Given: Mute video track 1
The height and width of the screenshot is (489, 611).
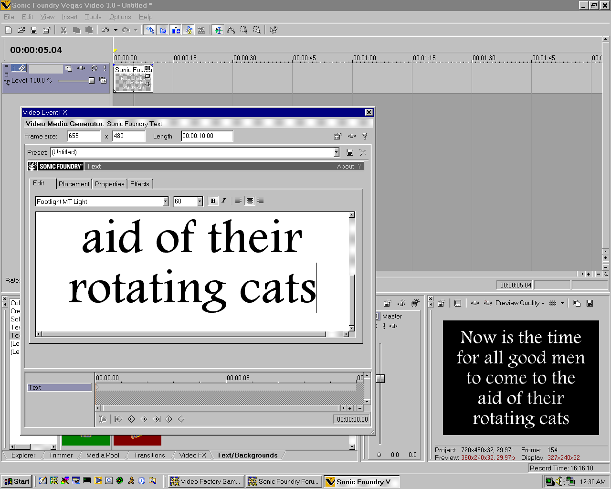Looking at the screenshot, I should click(x=95, y=69).
